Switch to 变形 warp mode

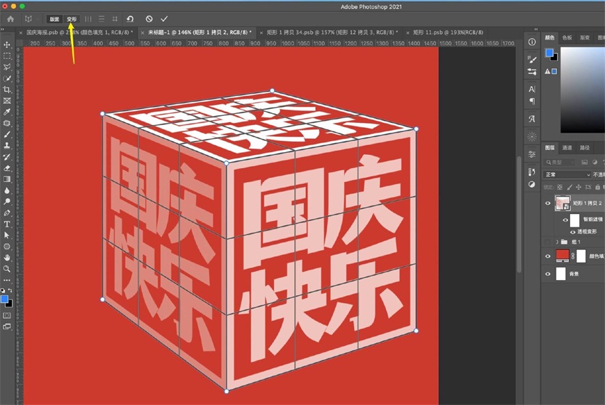(x=72, y=19)
